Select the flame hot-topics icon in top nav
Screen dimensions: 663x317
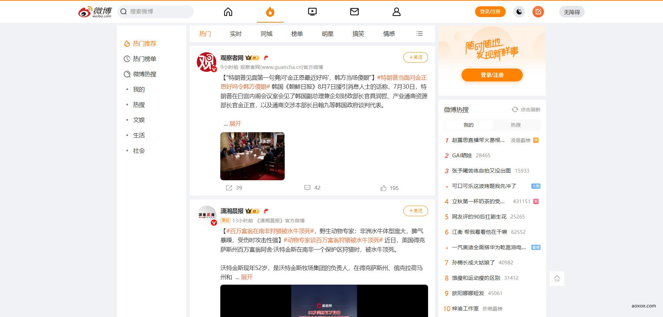click(x=270, y=11)
